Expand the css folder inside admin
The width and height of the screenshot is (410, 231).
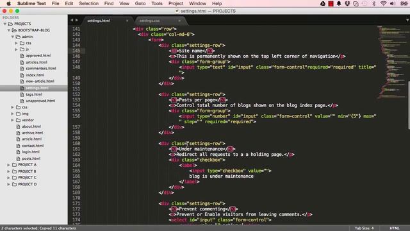click(16, 43)
